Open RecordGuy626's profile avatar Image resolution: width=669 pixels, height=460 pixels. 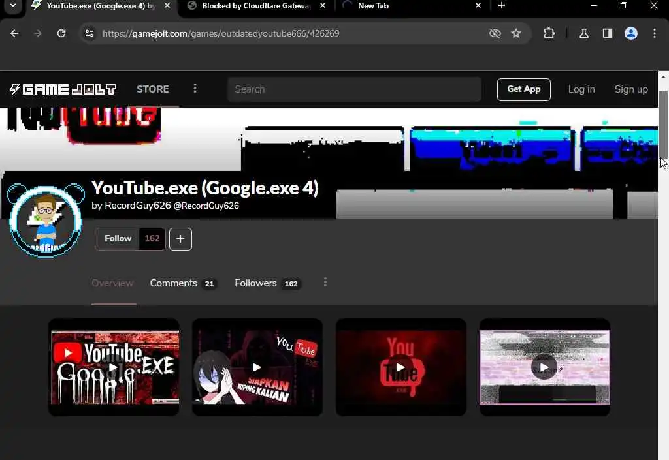(x=46, y=221)
